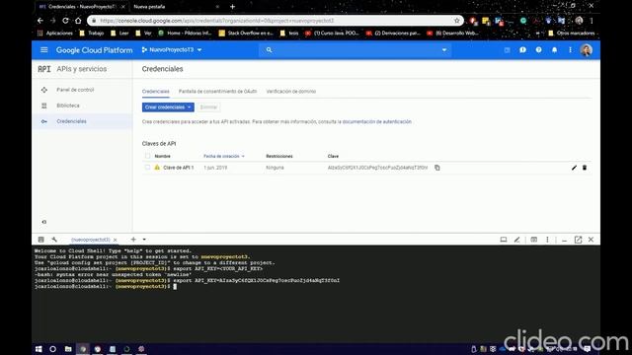Select Credenciales in sidebar

tap(71, 121)
